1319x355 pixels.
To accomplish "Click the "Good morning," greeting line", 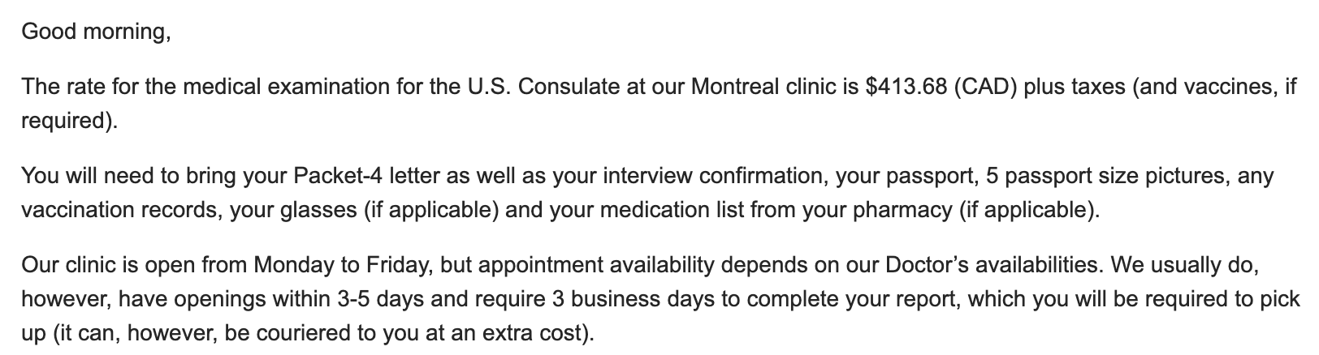I will coord(96,32).
